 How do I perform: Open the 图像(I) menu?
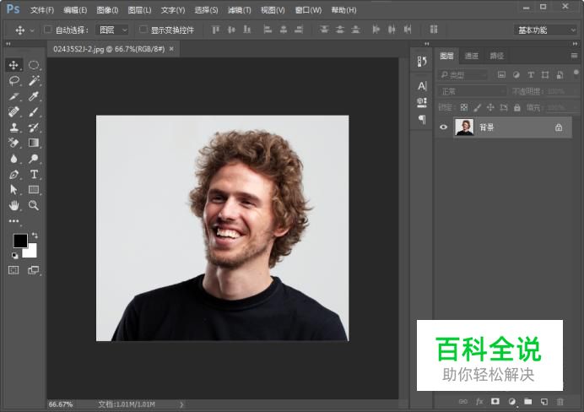(107, 10)
